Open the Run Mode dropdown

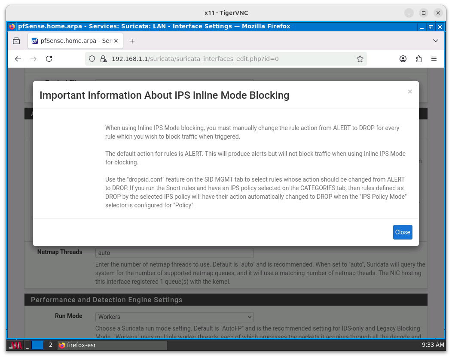coord(174,317)
